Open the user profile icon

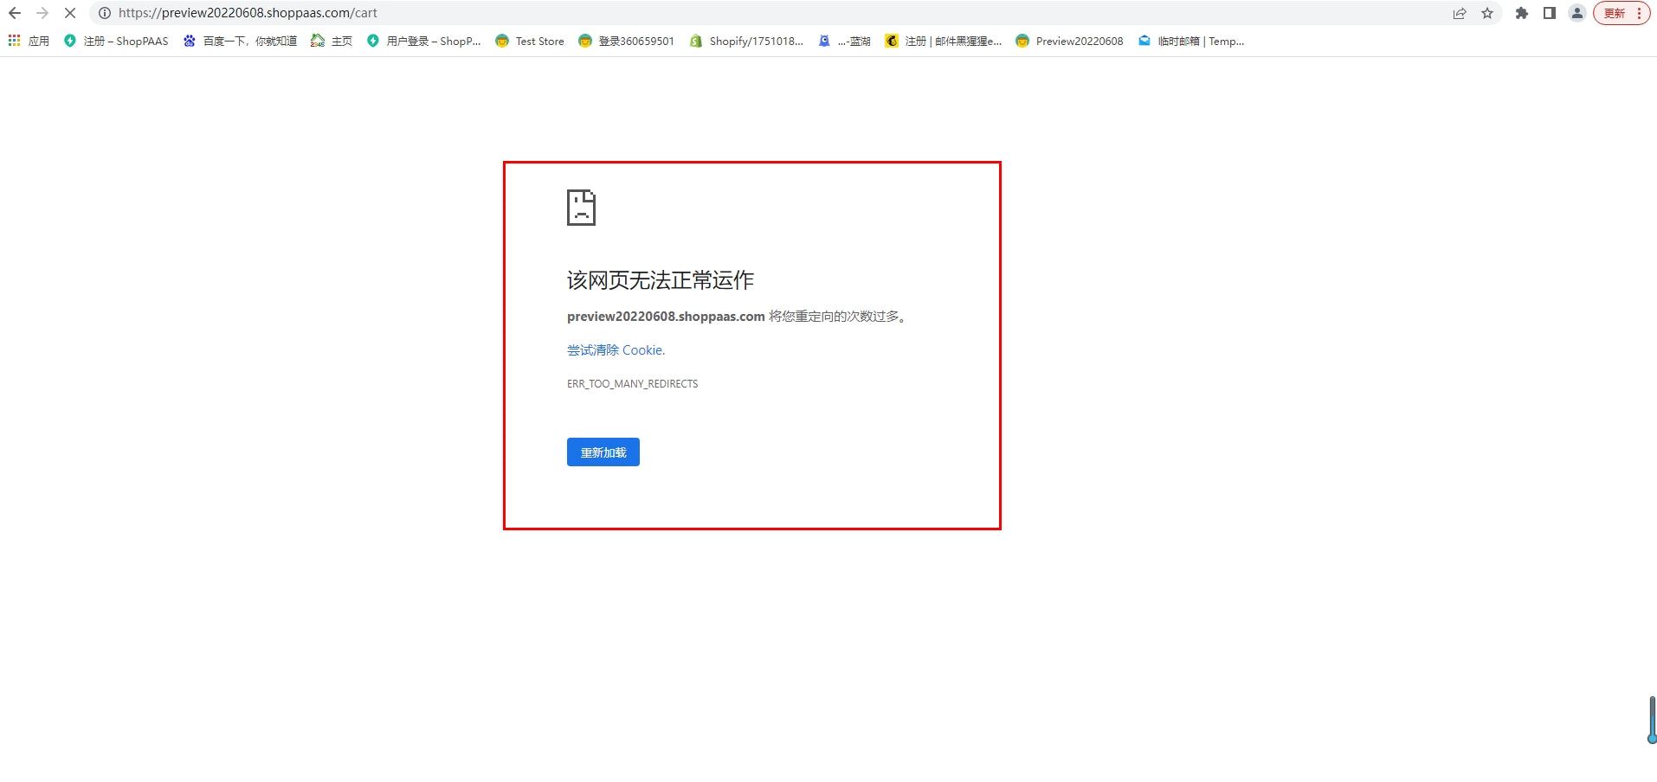(x=1577, y=13)
